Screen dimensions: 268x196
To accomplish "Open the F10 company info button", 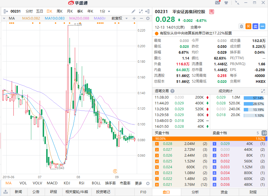I will pos(143,192).
